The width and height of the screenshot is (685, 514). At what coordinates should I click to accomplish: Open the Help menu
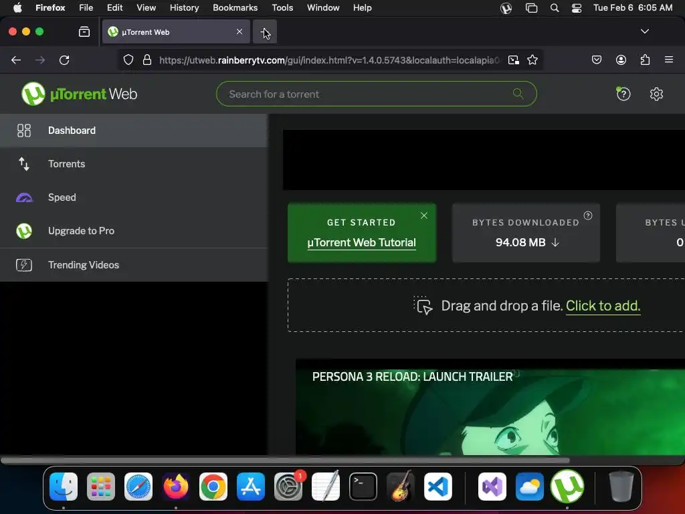click(x=362, y=7)
